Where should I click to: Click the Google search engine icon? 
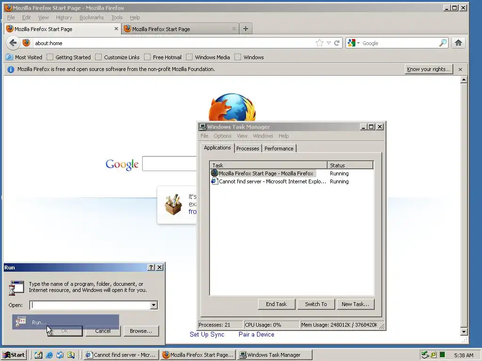[x=351, y=43]
